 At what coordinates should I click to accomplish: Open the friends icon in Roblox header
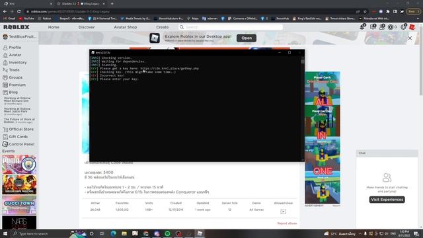[x=382, y=26]
